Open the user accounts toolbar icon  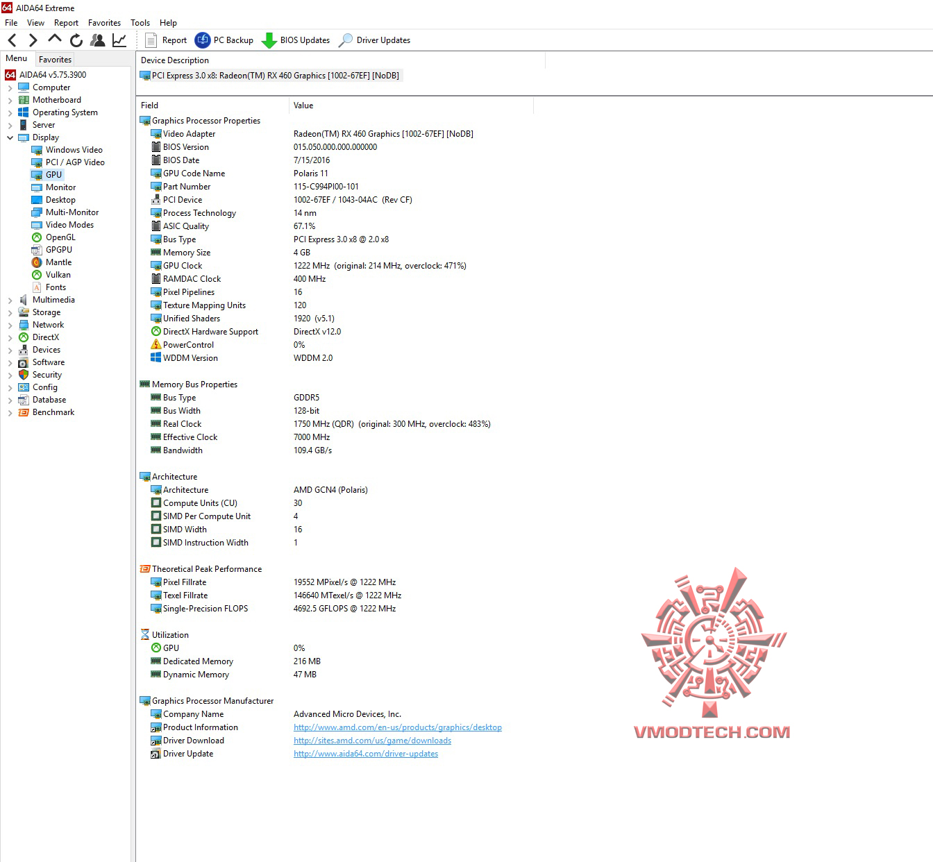pyautogui.click(x=98, y=40)
